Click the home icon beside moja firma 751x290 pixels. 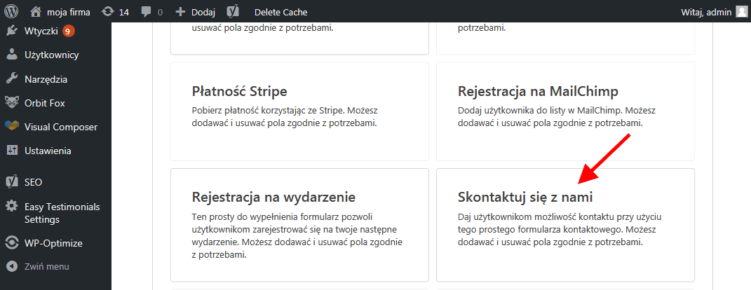(36, 11)
